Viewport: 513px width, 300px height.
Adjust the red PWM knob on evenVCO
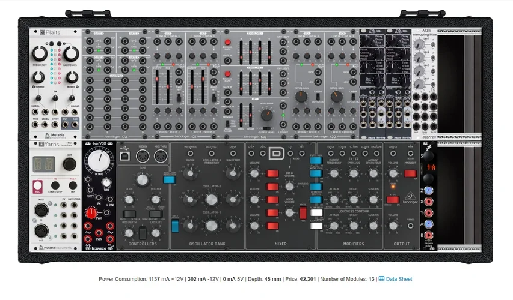click(x=91, y=213)
